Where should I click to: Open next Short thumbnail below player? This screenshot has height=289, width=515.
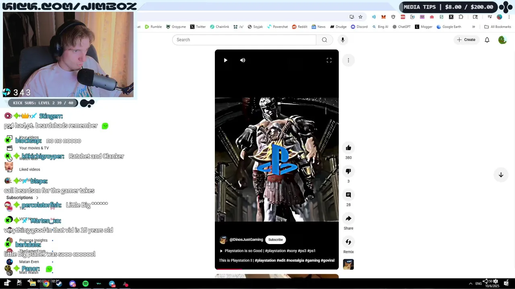coord(277,276)
